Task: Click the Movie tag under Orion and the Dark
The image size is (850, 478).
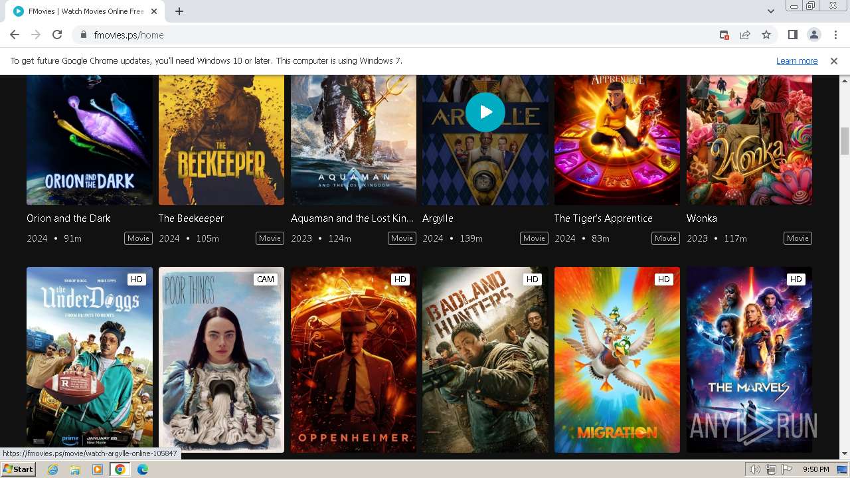Action: coord(138,238)
